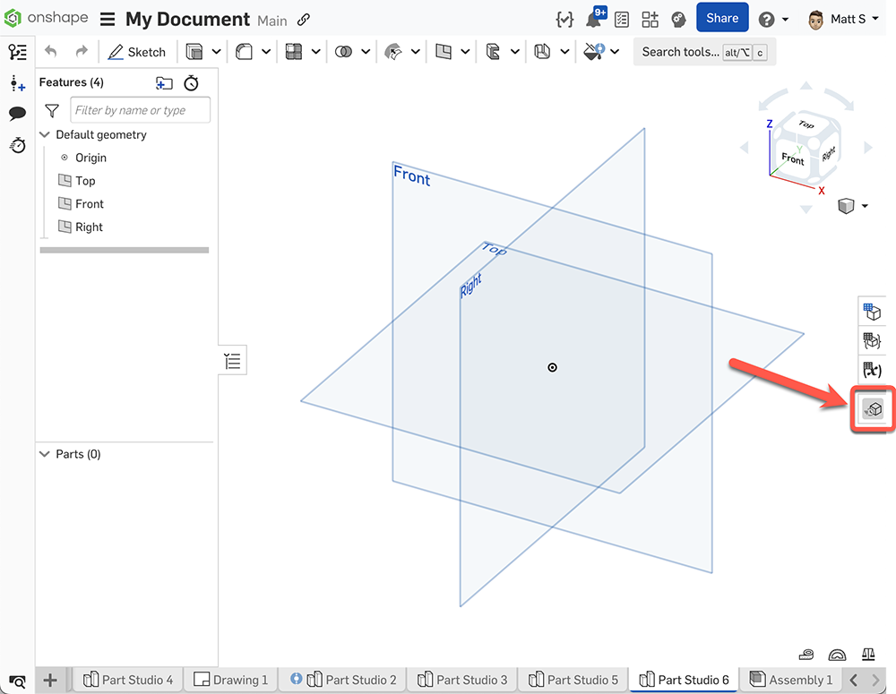Open the view cube display options menu
This screenshot has width=896, height=694.
853,206
